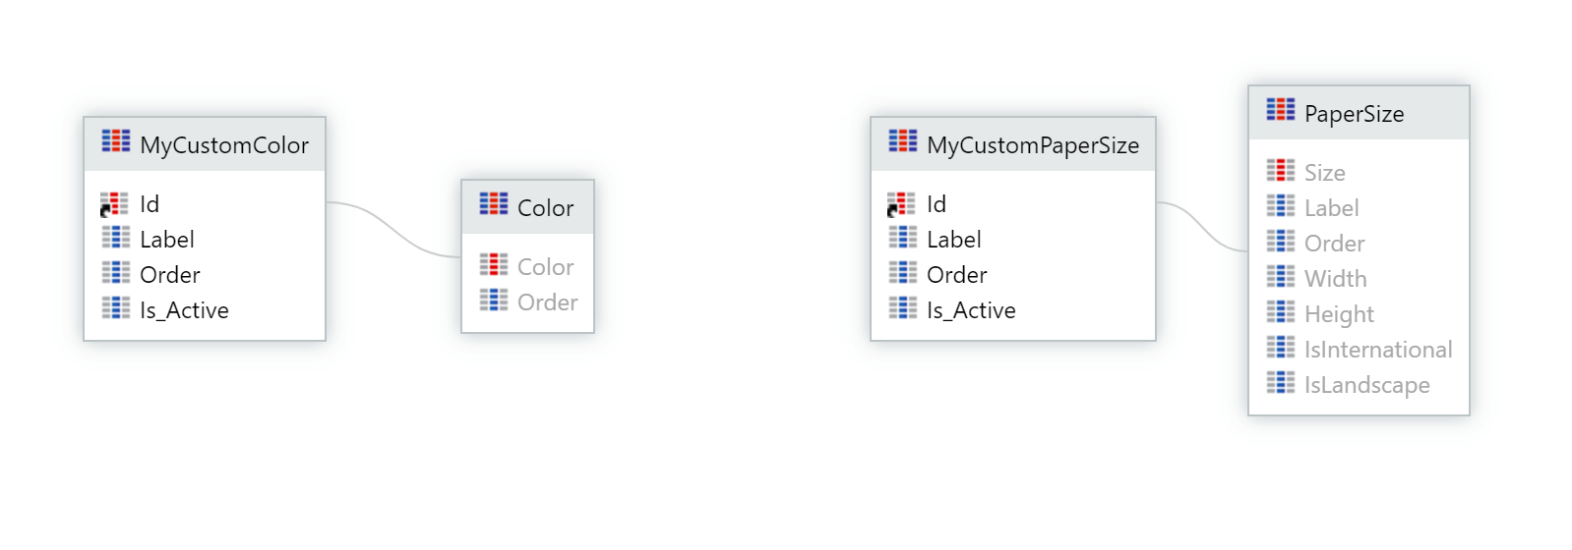The width and height of the screenshot is (1572, 550).
Task: Select the Height attribute in PaperSize
Action: pos(1359,314)
